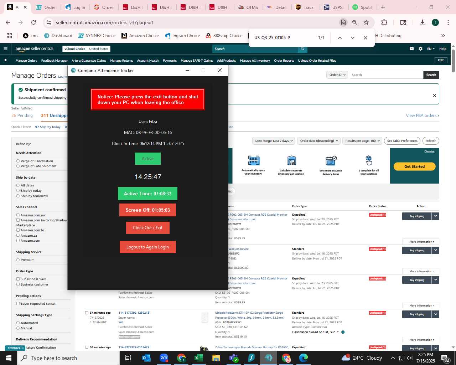Open the Order Reports menu item
The image size is (456, 365).
click(284, 61)
